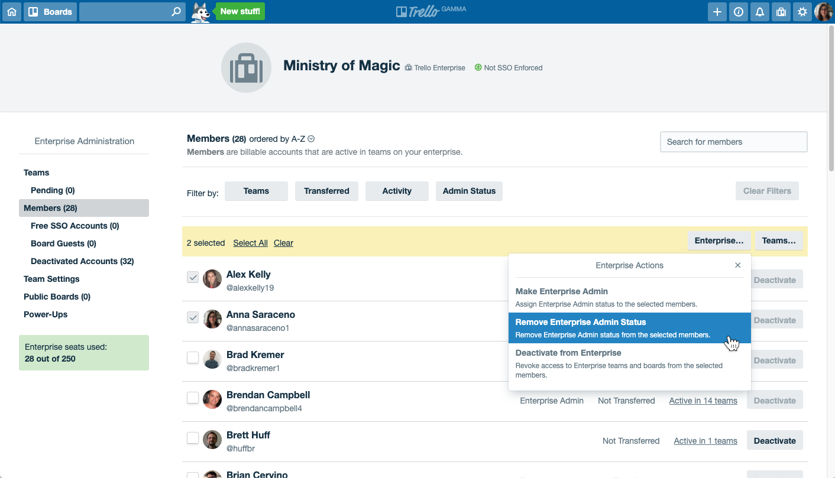Click the Trello GAMMA logo
835x478 pixels.
pyautogui.click(x=431, y=11)
